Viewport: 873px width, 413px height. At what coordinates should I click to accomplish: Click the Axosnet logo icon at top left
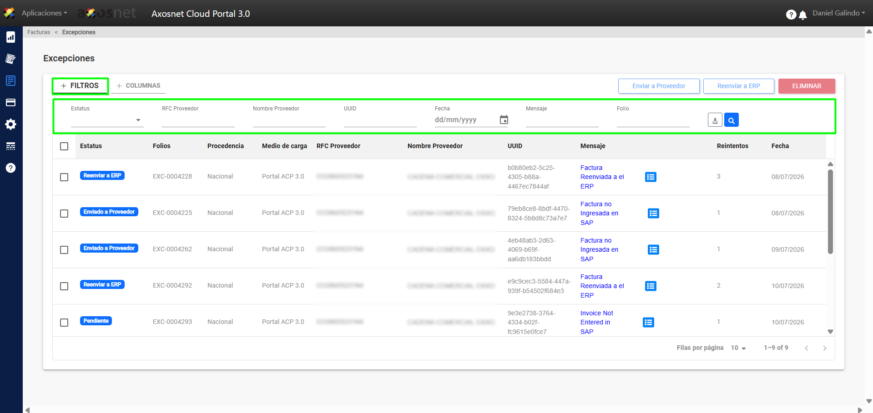[x=9, y=13]
